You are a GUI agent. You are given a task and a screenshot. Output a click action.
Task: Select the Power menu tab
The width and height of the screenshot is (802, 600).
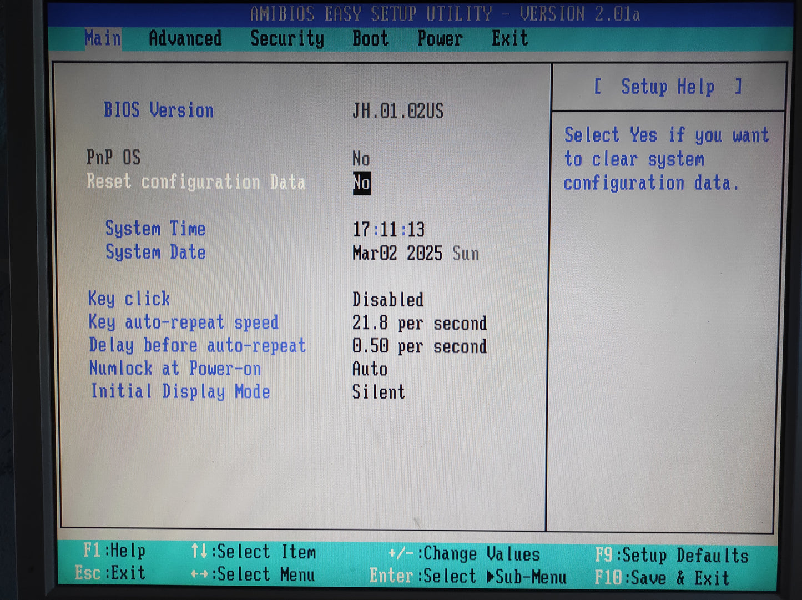click(x=440, y=38)
